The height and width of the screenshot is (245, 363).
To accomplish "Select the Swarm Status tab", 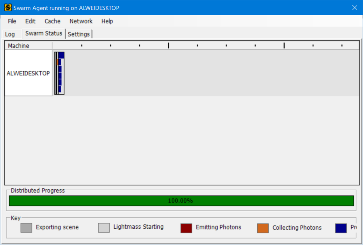I will coord(44,33).
